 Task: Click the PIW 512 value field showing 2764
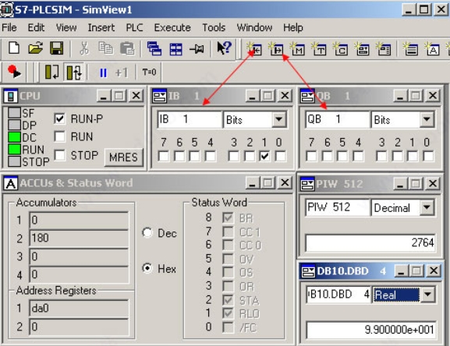[x=370, y=243]
